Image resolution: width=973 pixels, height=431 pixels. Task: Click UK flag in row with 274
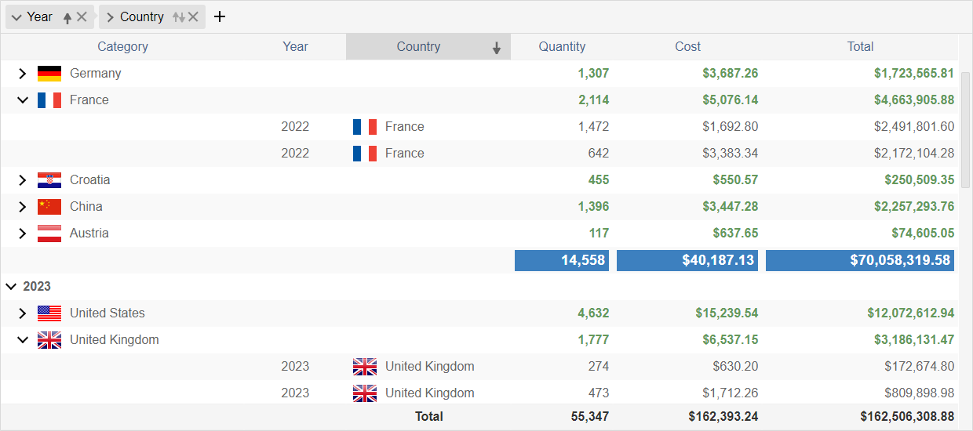point(365,367)
